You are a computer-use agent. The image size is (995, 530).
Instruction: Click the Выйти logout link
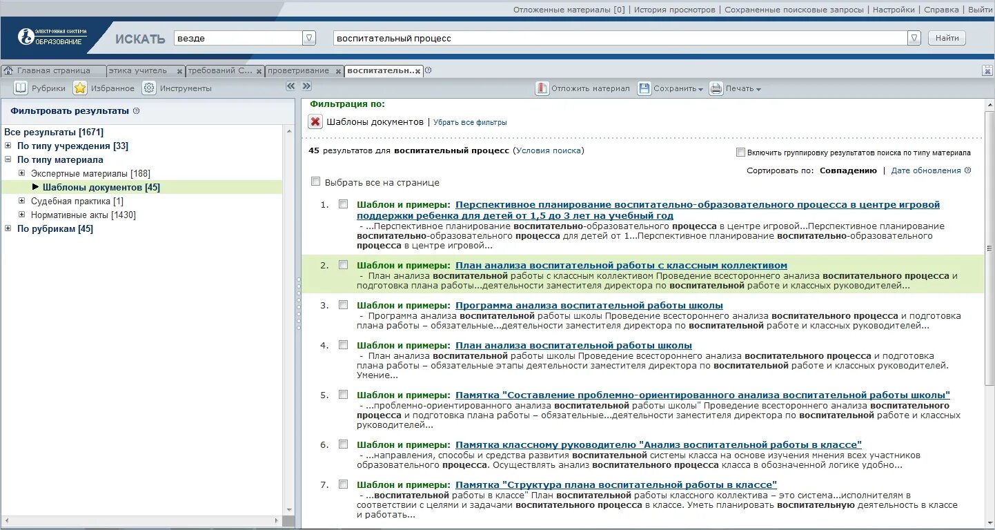[x=980, y=10]
